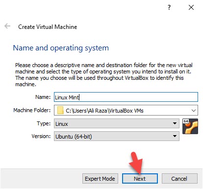Viewport: 203px width, 189px height.
Task: Cancel the virtual machine creation
Action: tap(179, 179)
